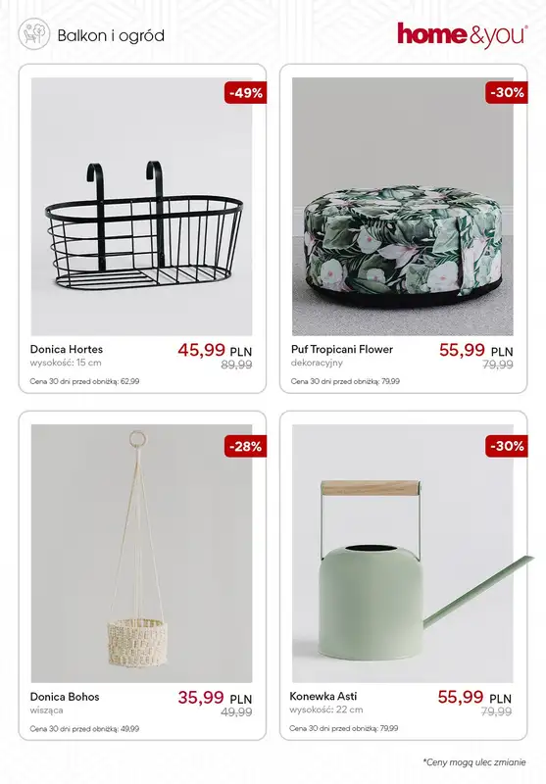Click the crossed-out 89,99 old price
Image resolution: width=546 pixels, height=784 pixels.
point(236,365)
